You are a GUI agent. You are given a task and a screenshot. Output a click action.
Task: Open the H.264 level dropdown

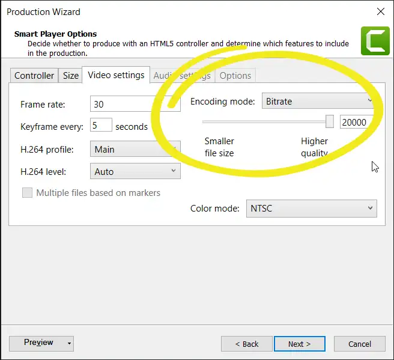pos(135,171)
